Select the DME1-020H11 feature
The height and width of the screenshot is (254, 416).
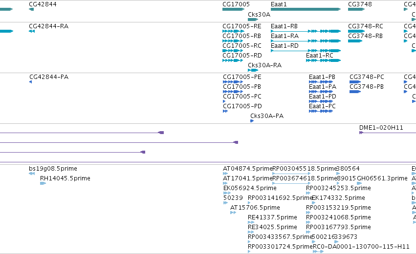[x=381, y=128]
